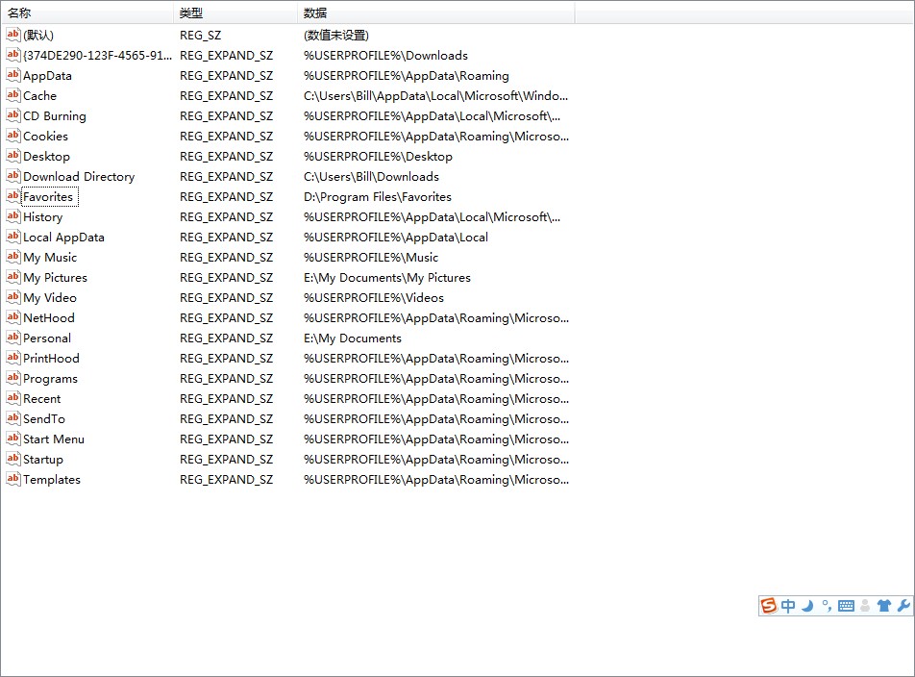Click the string icon next to History
The width and height of the screenshot is (915, 677).
click(12, 216)
